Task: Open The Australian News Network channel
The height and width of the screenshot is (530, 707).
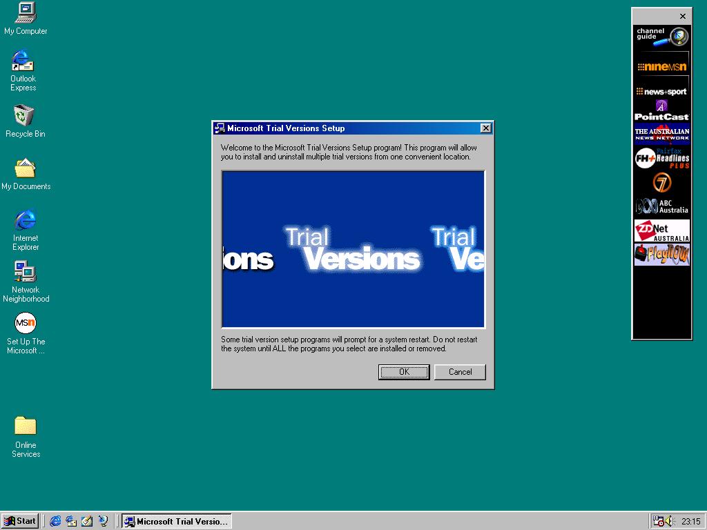Action: [662, 134]
